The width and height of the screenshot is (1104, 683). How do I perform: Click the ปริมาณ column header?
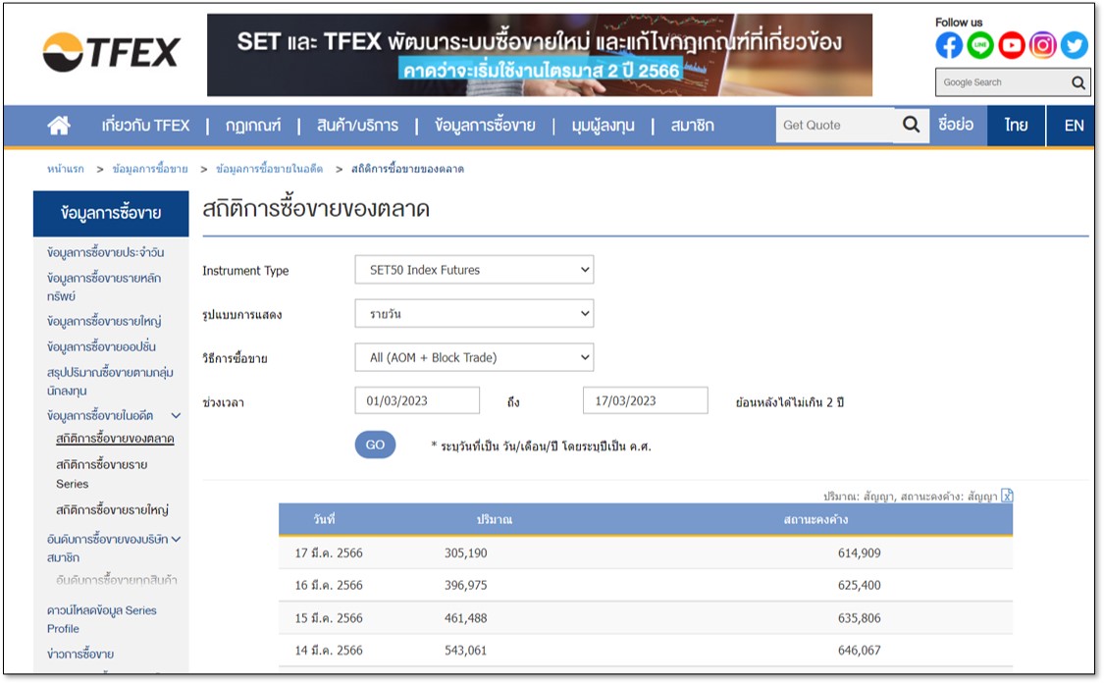[x=495, y=520]
